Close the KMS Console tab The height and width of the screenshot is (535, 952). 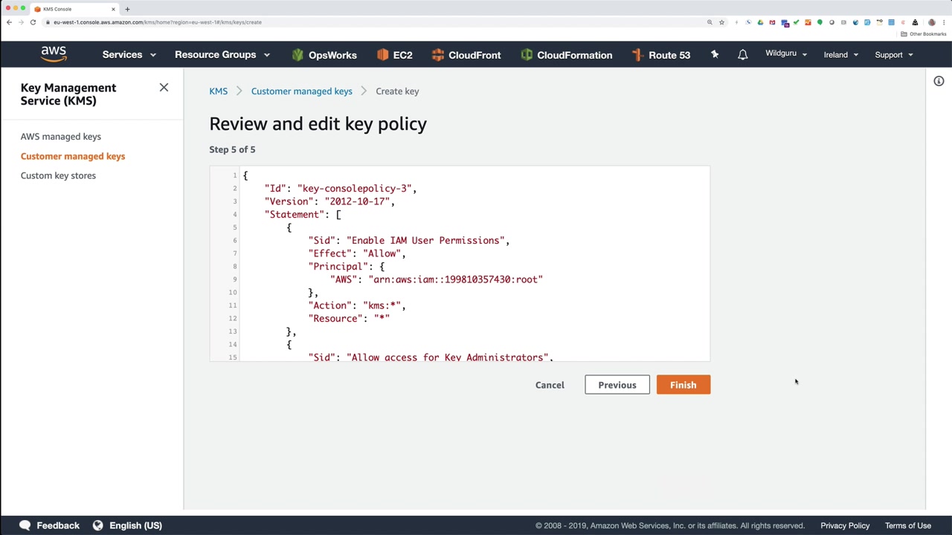tap(113, 9)
